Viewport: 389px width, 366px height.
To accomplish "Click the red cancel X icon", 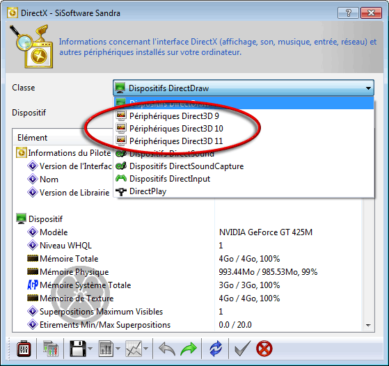I will [x=264, y=349].
